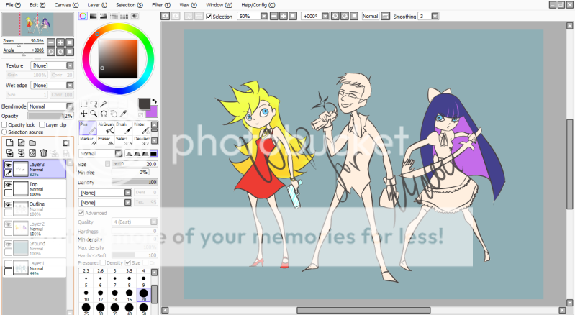This screenshot has width=575, height=315.
Task: Pick the rectangular selection tool
Action: (84, 104)
